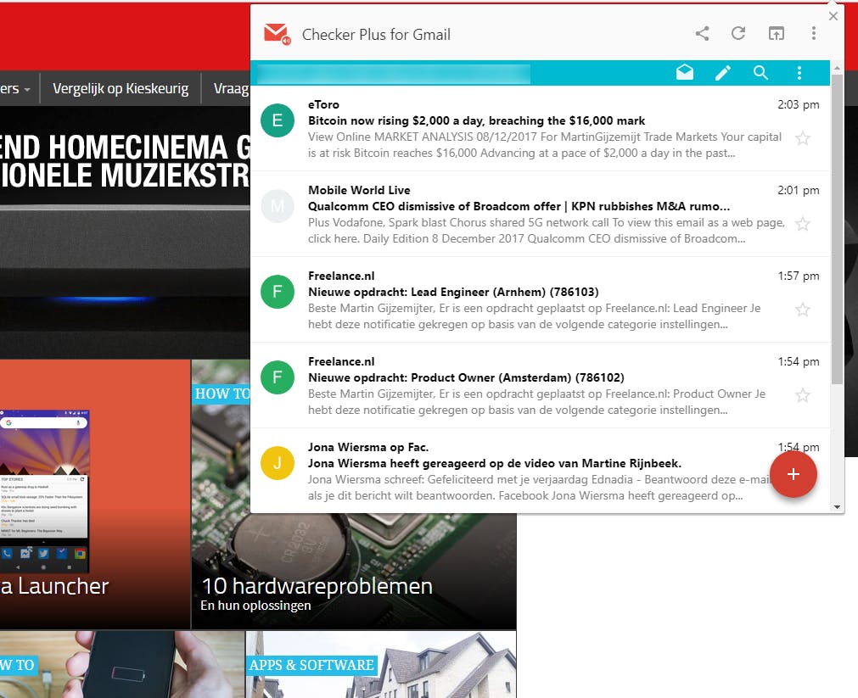
Task: Click the Mobile World Live sender name
Action: pos(359,190)
